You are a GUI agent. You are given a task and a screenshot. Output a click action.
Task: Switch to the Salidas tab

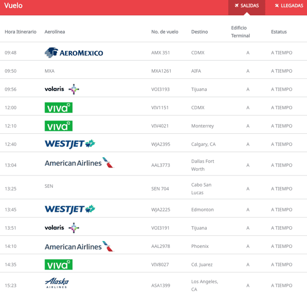(x=247, y=6)
